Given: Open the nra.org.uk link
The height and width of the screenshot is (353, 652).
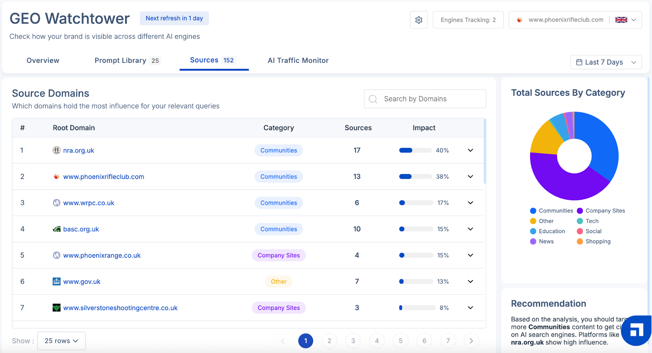Looking at the screenshot, I should pyautogui.click(x=79, y=150).
